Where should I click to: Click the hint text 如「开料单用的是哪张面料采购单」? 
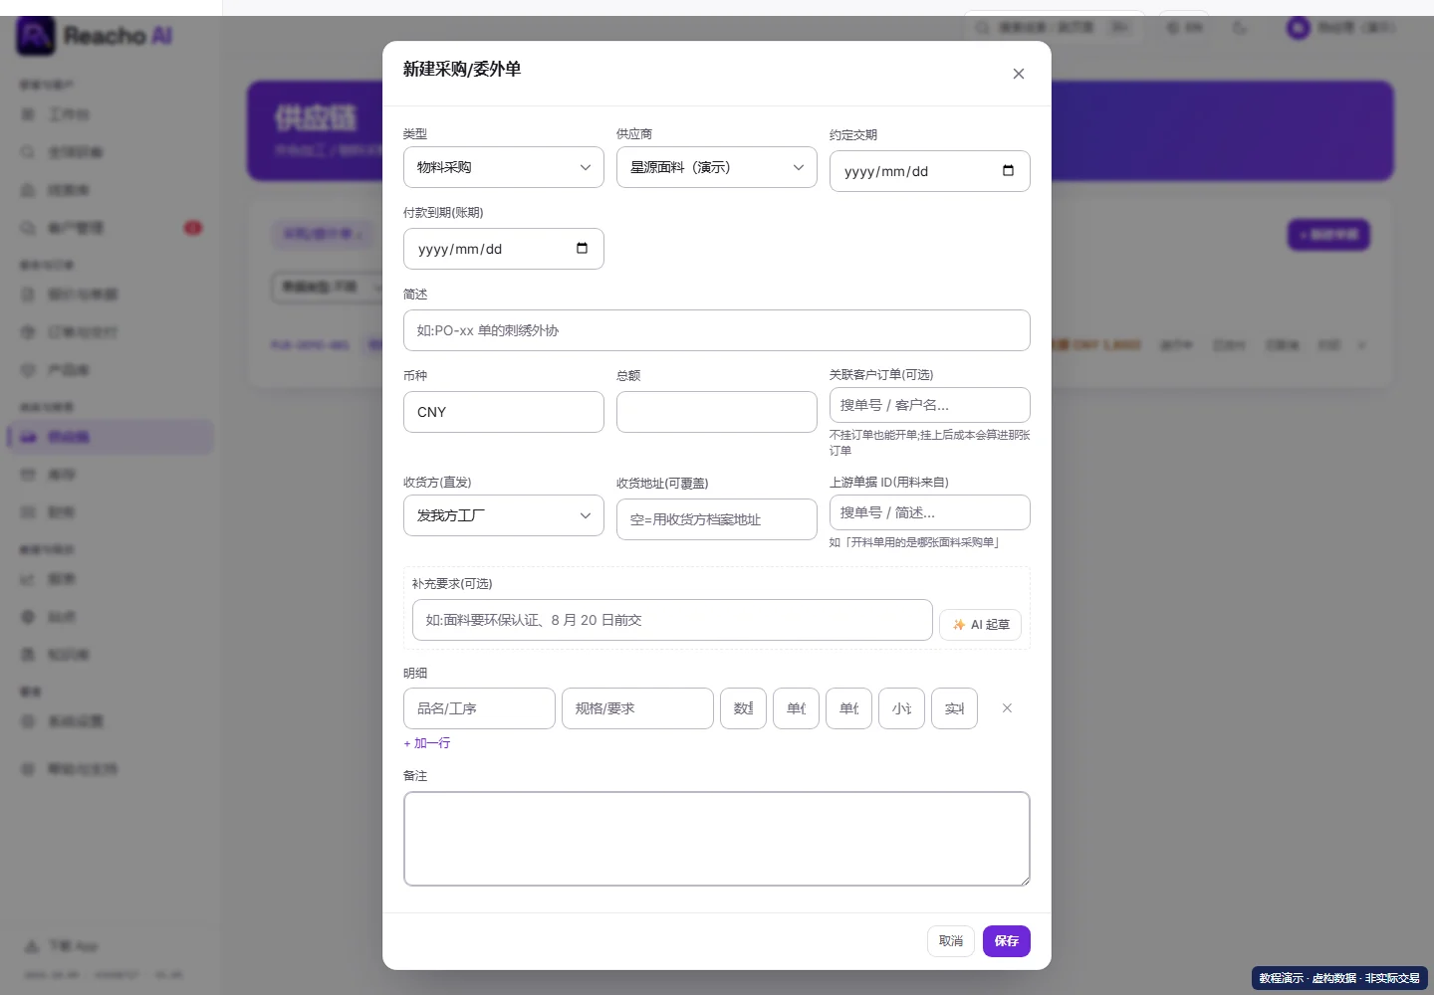tap(914, 542)
